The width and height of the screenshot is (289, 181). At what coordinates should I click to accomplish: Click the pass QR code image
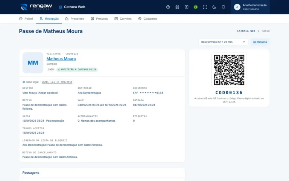pyautogui.click(x=229, y=70)
